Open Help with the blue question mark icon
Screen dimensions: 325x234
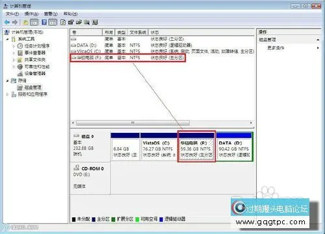click(x=44, y=22)
